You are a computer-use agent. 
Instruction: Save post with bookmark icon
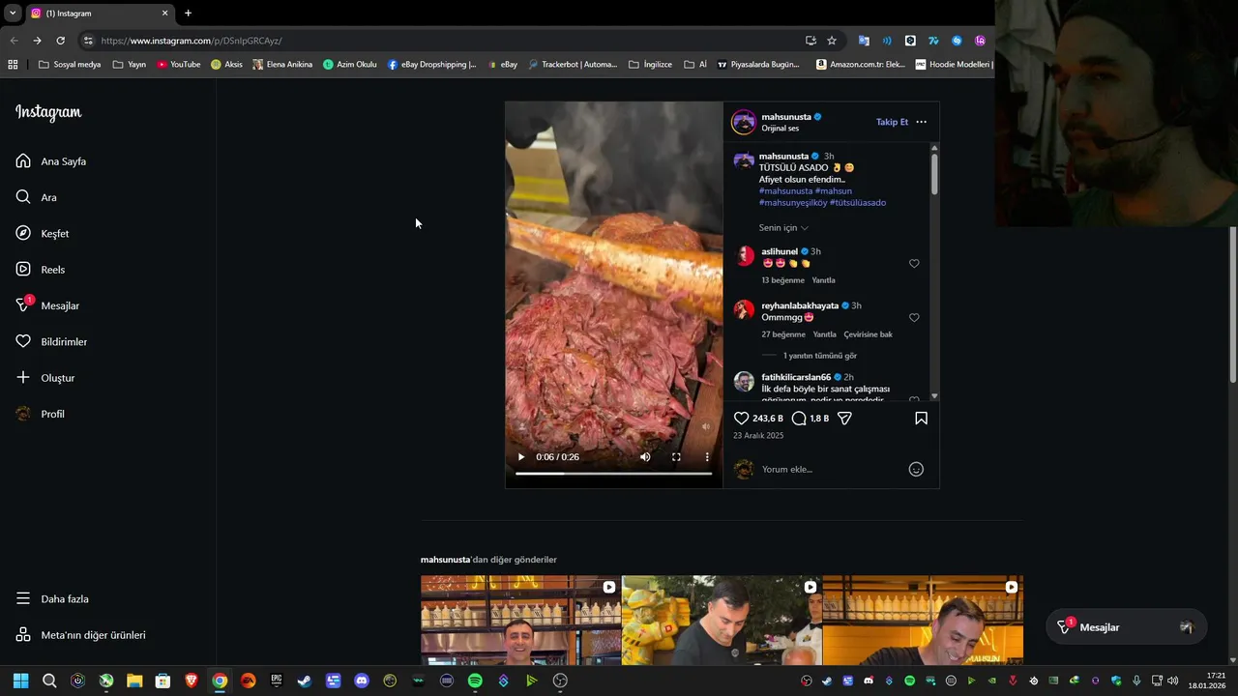(921, 419)
